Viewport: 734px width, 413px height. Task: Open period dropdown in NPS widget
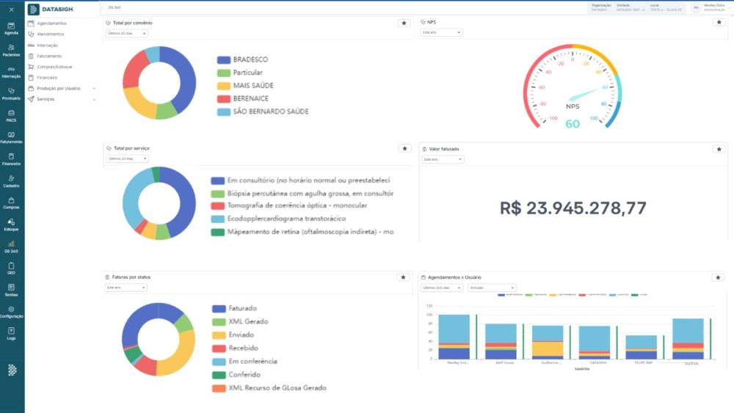coord(441,32)
